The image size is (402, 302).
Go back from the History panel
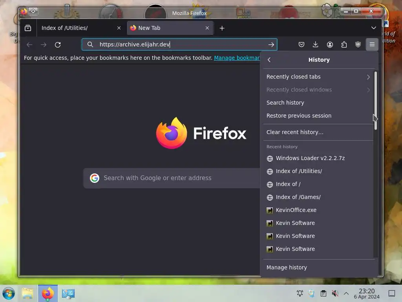coord(269,60)
